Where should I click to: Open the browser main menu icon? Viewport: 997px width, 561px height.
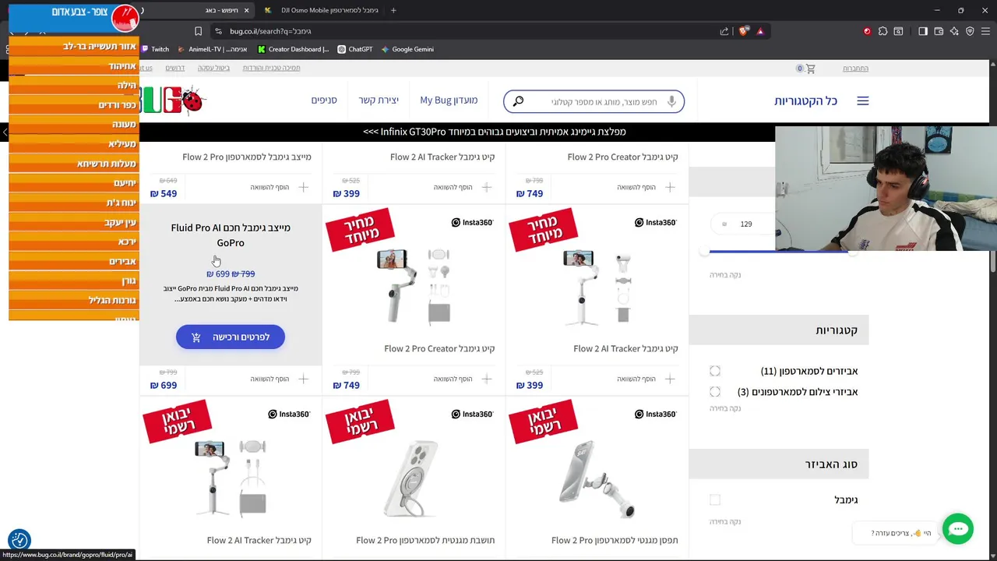985,31
